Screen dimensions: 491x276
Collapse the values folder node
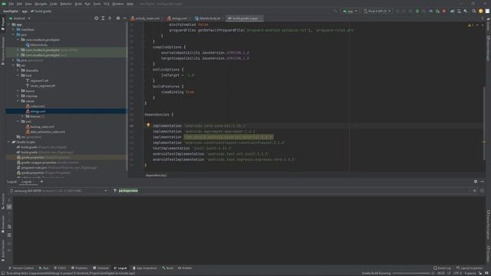click(18, 101)
